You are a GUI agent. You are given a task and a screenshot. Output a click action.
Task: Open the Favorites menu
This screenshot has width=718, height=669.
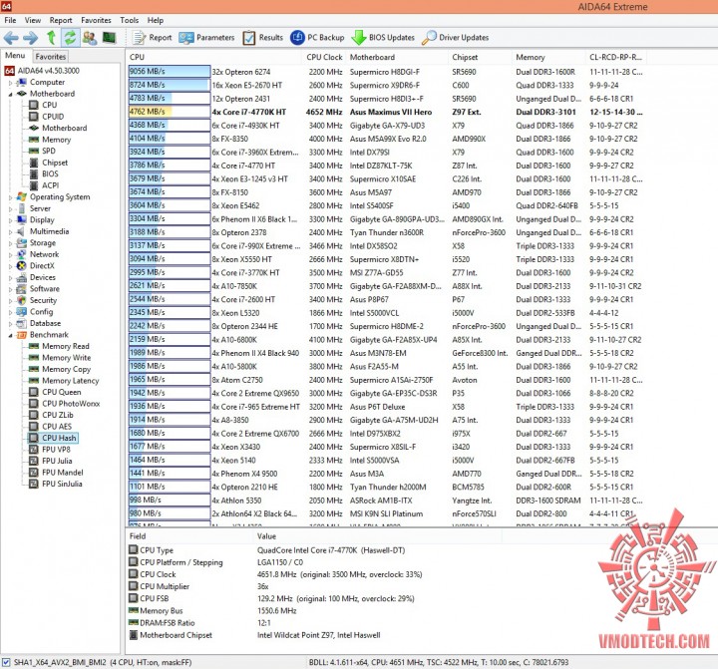coord(96,20)
